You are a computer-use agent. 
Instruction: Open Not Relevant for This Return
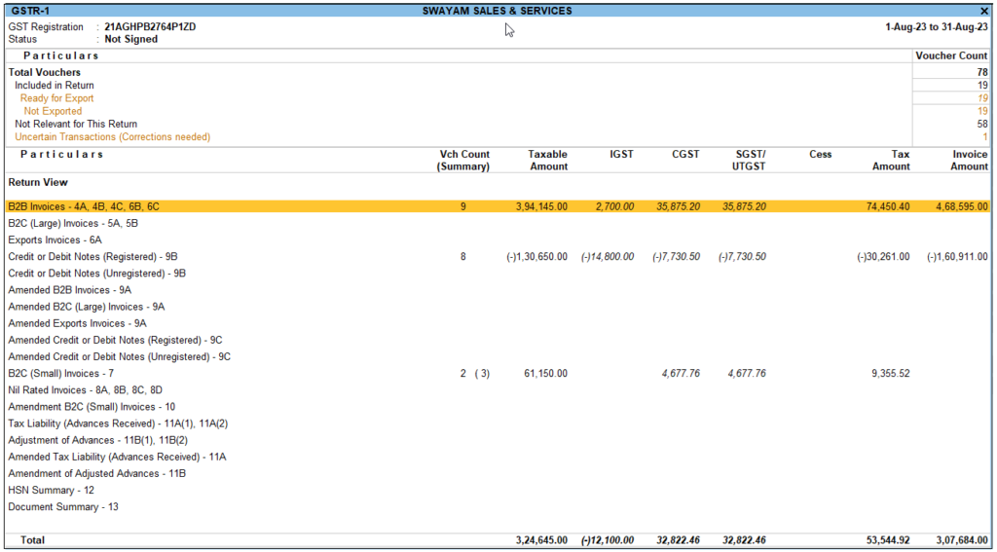tap(76, 124)
